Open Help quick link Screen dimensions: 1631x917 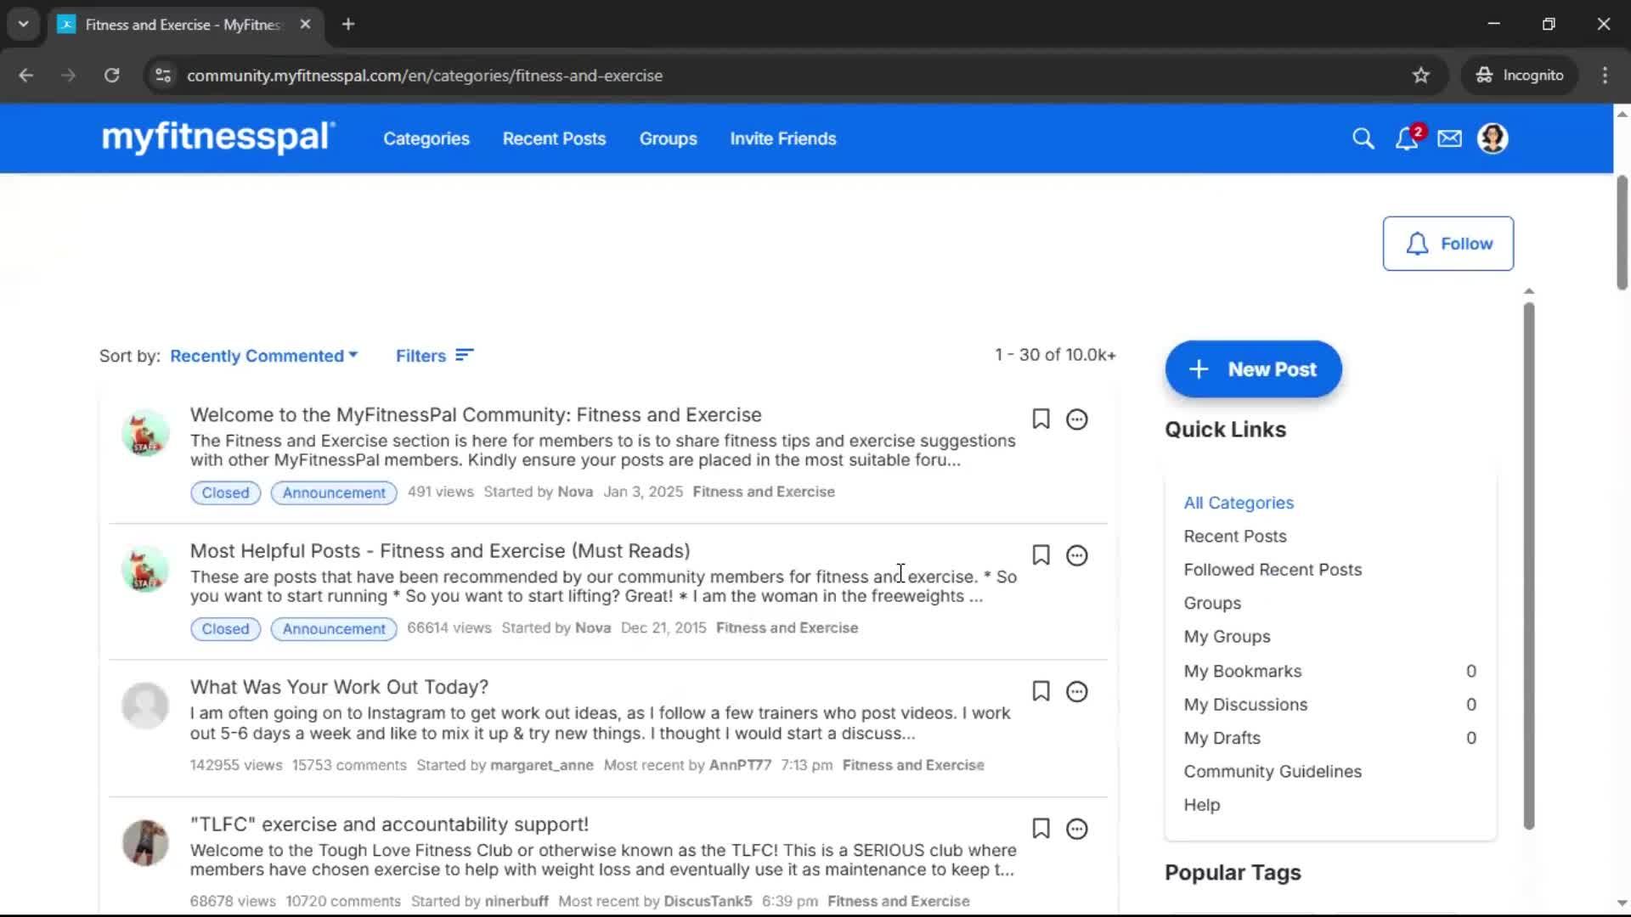[x=1201, y=805]
